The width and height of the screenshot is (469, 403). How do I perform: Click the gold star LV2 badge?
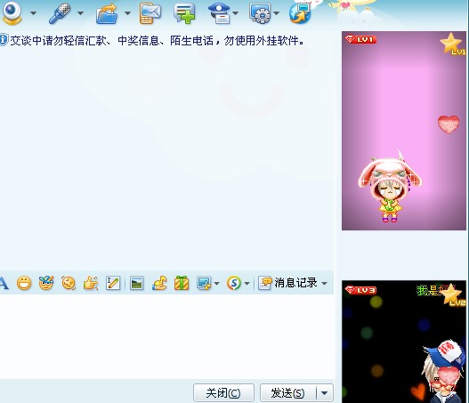click(x=453, y=294)
